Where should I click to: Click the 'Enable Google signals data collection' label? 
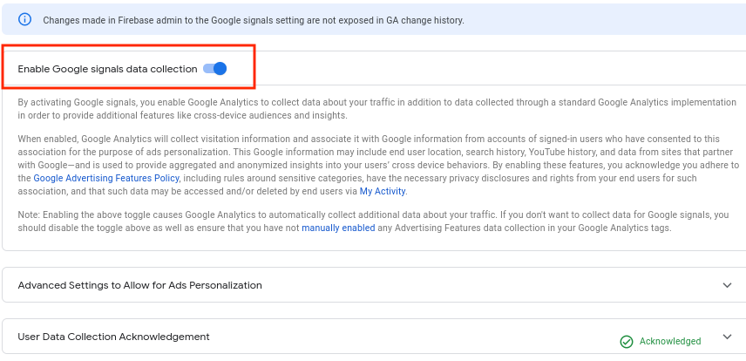pyautogui.click(x=107, y=69)
